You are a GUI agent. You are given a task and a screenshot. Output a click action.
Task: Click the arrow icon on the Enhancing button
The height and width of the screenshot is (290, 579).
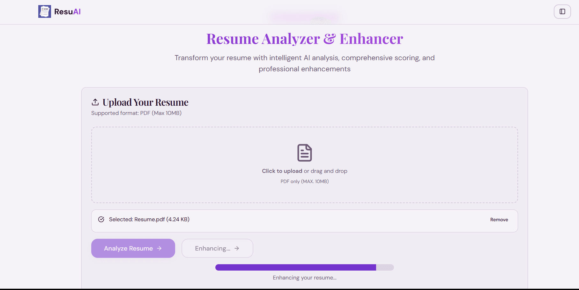(237, 248)
